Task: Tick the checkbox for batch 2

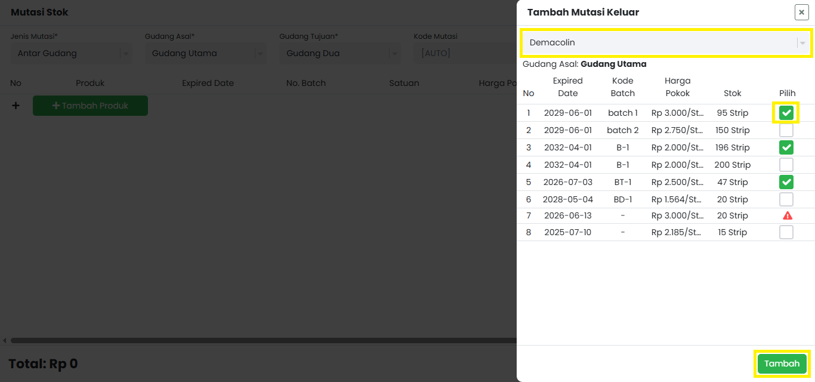Action: [786, 130]
